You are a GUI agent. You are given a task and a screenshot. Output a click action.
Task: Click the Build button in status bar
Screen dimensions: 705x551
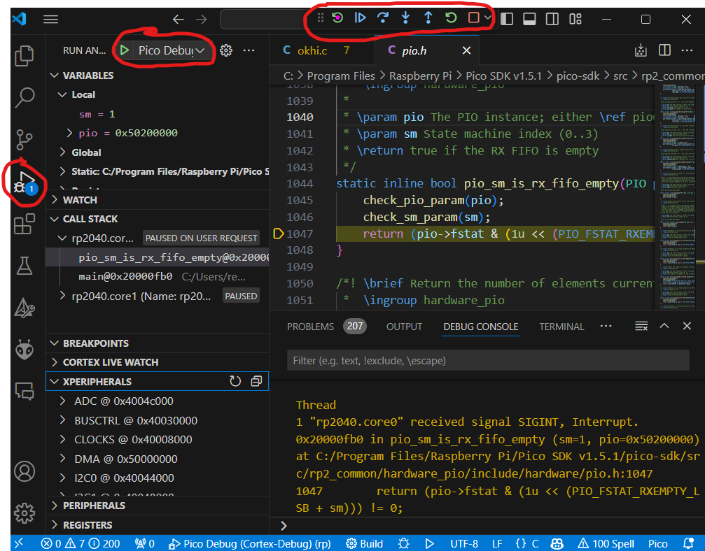coord(365,544)
